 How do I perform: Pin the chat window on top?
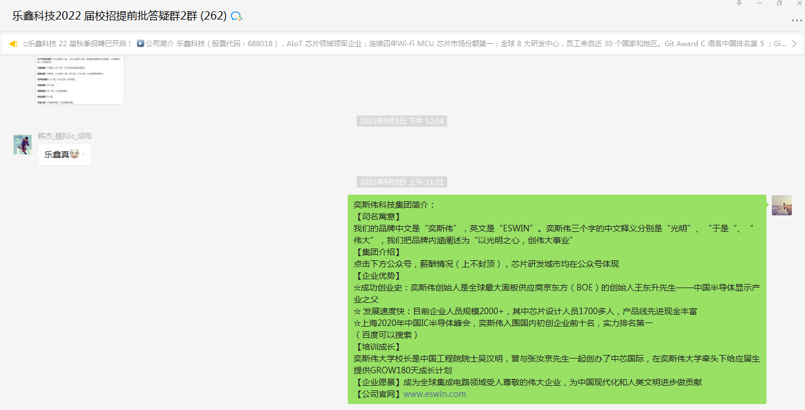[x=739, y=3]
